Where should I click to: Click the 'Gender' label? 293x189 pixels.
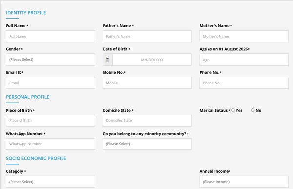point(14,49)
